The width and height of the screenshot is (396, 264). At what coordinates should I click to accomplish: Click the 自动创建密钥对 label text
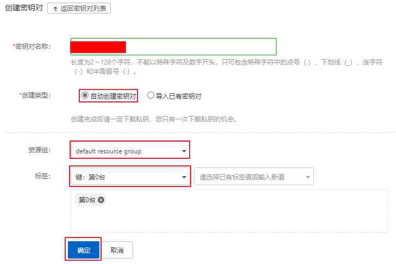click(x=113, y=96)
